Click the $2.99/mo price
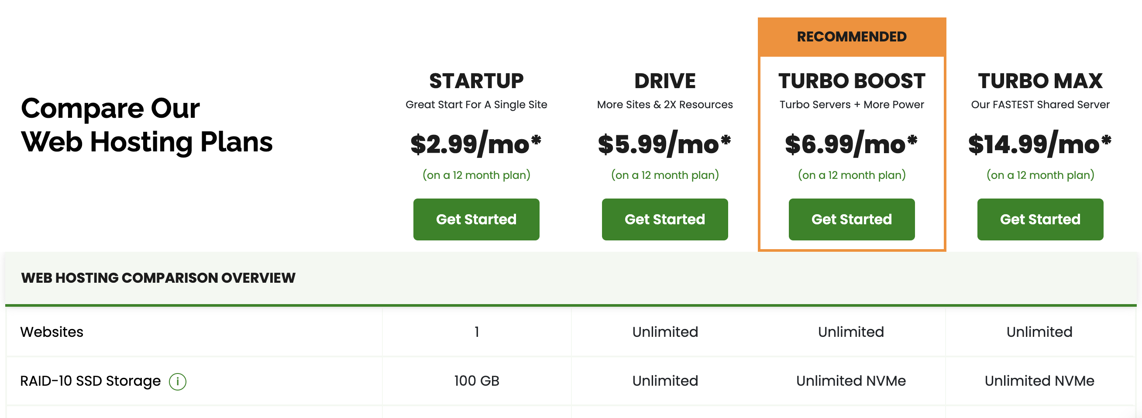Screen dimensions: 1142x418 pos(476,144)
